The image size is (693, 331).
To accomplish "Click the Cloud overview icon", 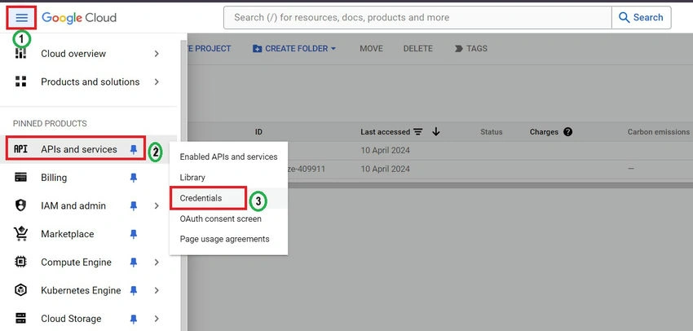I will coord(20,54).
